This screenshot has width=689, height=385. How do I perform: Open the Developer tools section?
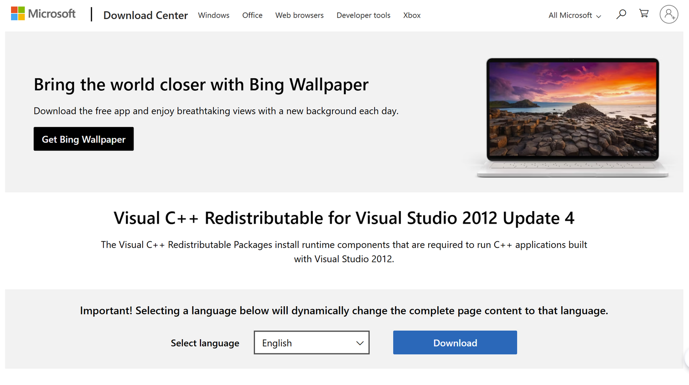[363, 15]
